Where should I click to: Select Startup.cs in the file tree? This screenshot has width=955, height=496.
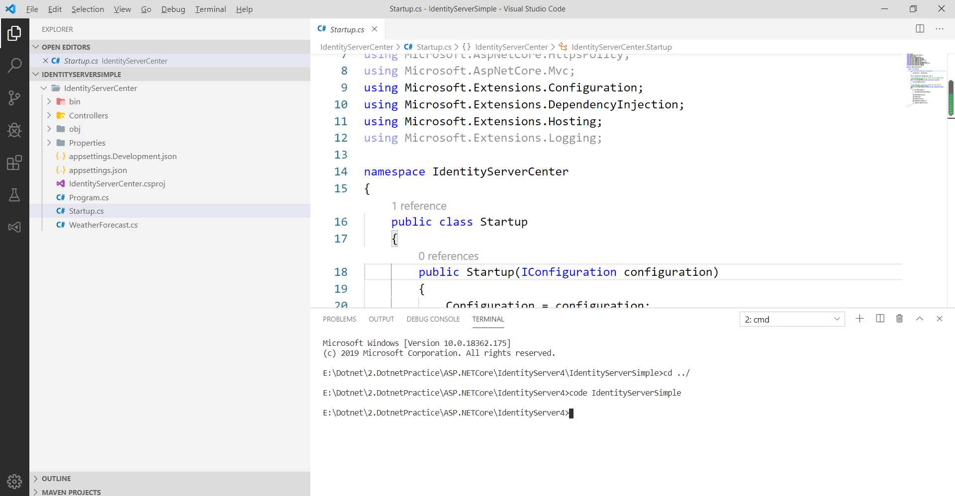[x=170, y=211]
